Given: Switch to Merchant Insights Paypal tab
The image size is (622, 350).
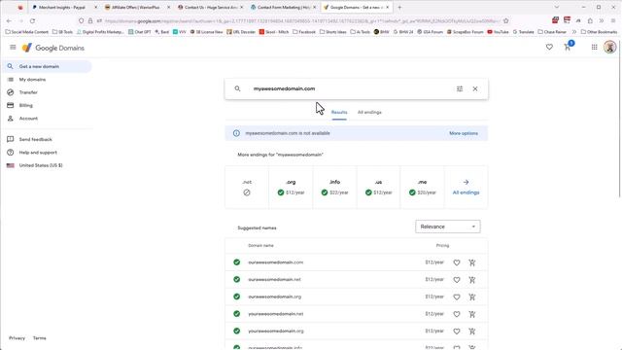Looking at the screenshot, I should pyautogui.click(x=65, y=7).
